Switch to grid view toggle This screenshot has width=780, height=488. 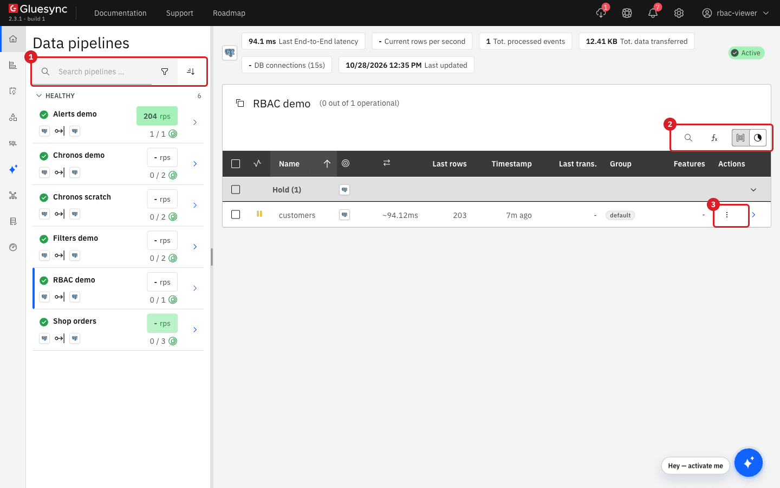740,138
